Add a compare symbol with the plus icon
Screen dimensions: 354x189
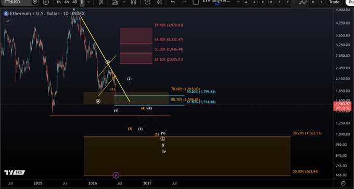tap(46, 2)
